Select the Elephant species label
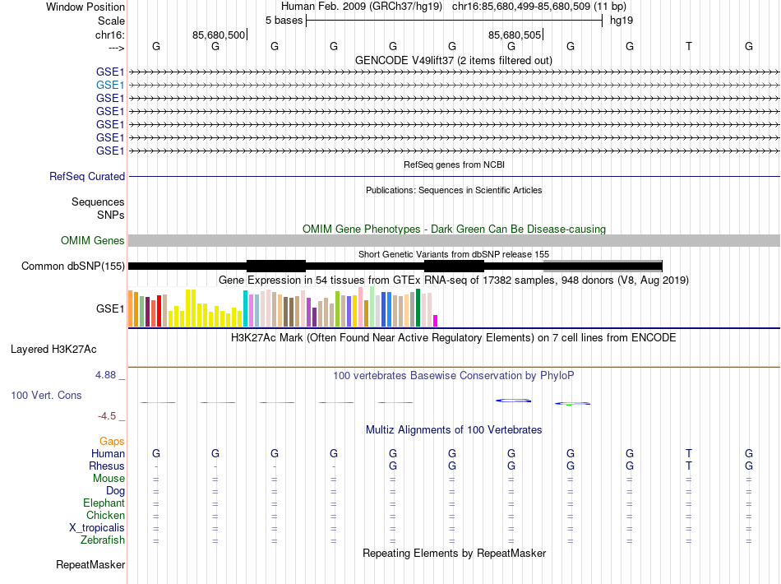The height and width of the screenshot is (584, 781). [x=104, y=503]
